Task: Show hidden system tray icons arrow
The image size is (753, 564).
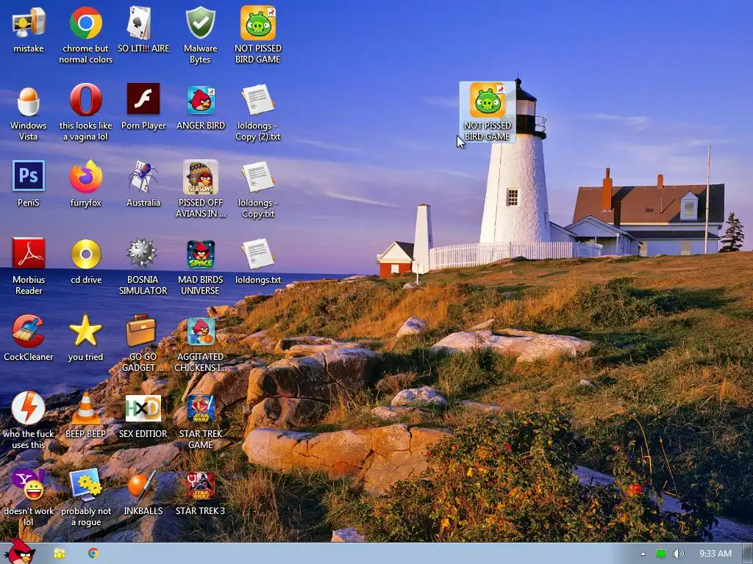Action: click(643, 554)
